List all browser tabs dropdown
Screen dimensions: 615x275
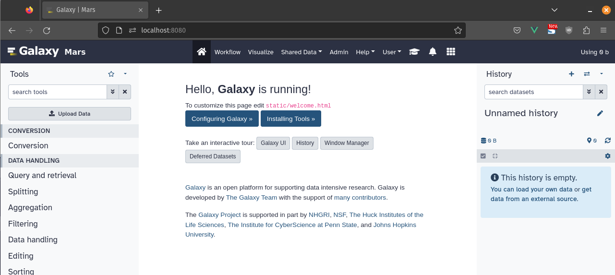pyautogui.click(x=555, y=10)
